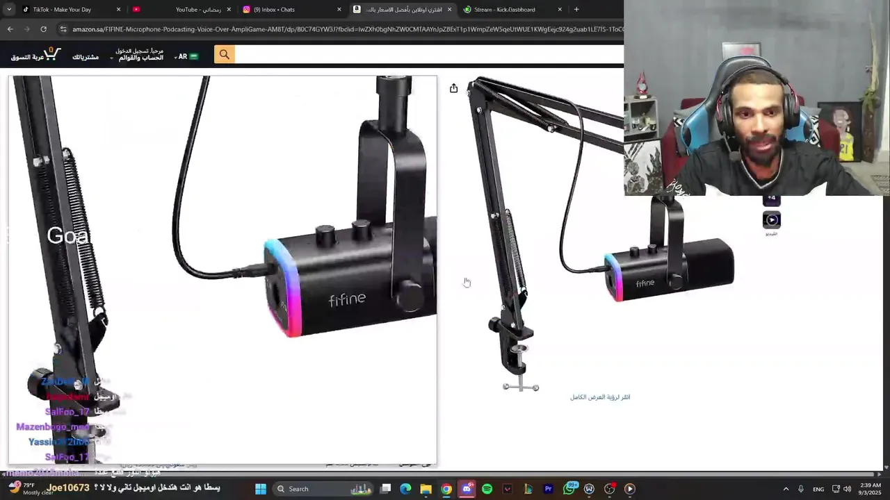
Task: Click the microphone tray icon
Action: 801,489
